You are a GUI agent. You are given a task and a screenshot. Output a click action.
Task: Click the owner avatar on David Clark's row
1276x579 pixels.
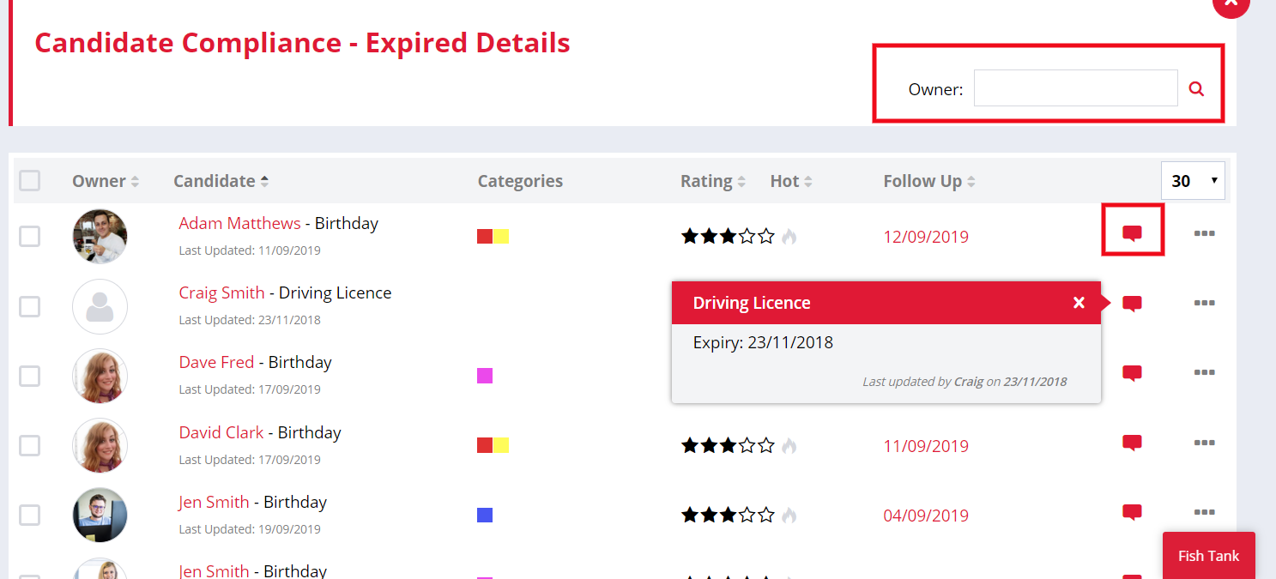pyautogui.click(x=100, y=445)
